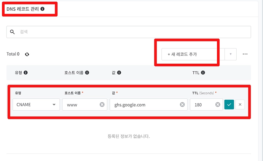
Task: Click the TTL (Seconds) field label
Action: coord(203,93)
